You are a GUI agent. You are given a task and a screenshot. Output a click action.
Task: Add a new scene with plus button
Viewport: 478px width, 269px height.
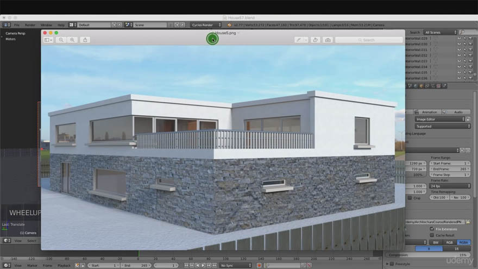tap(177, 25)
